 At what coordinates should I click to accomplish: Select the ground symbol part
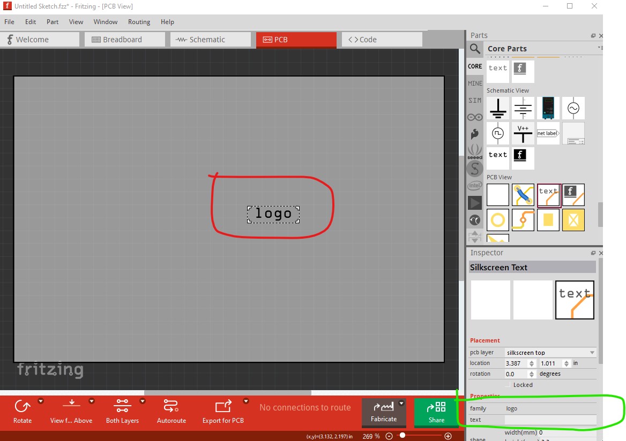498,108
